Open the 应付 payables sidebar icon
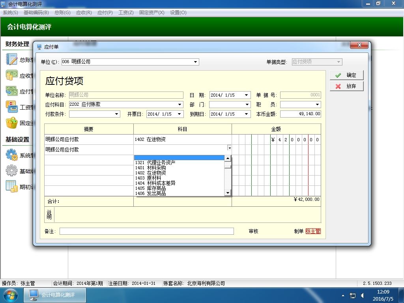 point(11,91)
